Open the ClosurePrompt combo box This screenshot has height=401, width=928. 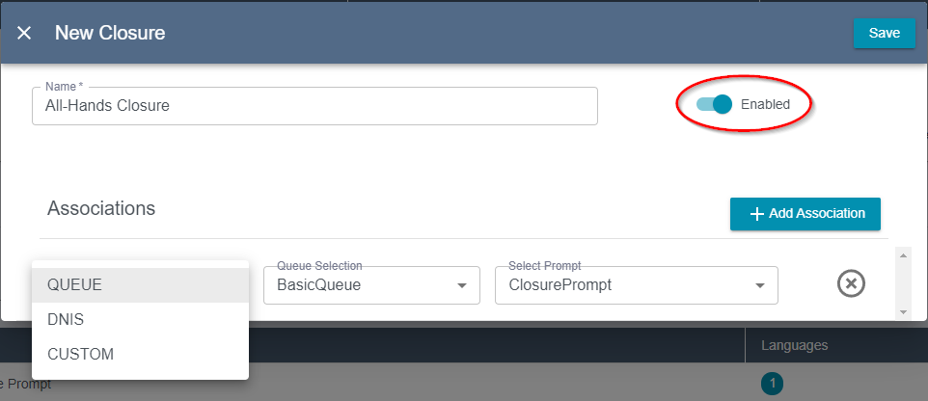click(637, 285)
